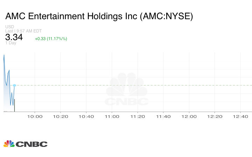Click the 10:00 time axis label
The width and height of the screenshot is (252, 157).
tap(35, 117)
